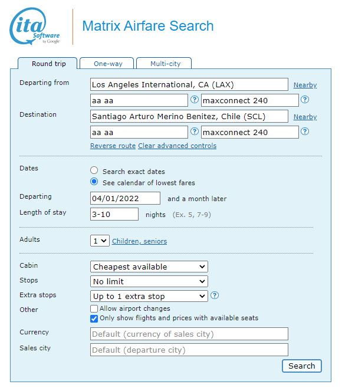This screenshot has height=391, width=342.
Task: Expand the Cabin dropdown
Action: click(x=149, y=267)
